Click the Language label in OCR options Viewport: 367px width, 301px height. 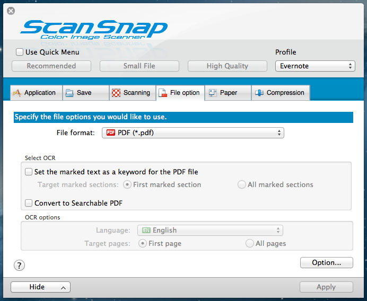(113, 231)
